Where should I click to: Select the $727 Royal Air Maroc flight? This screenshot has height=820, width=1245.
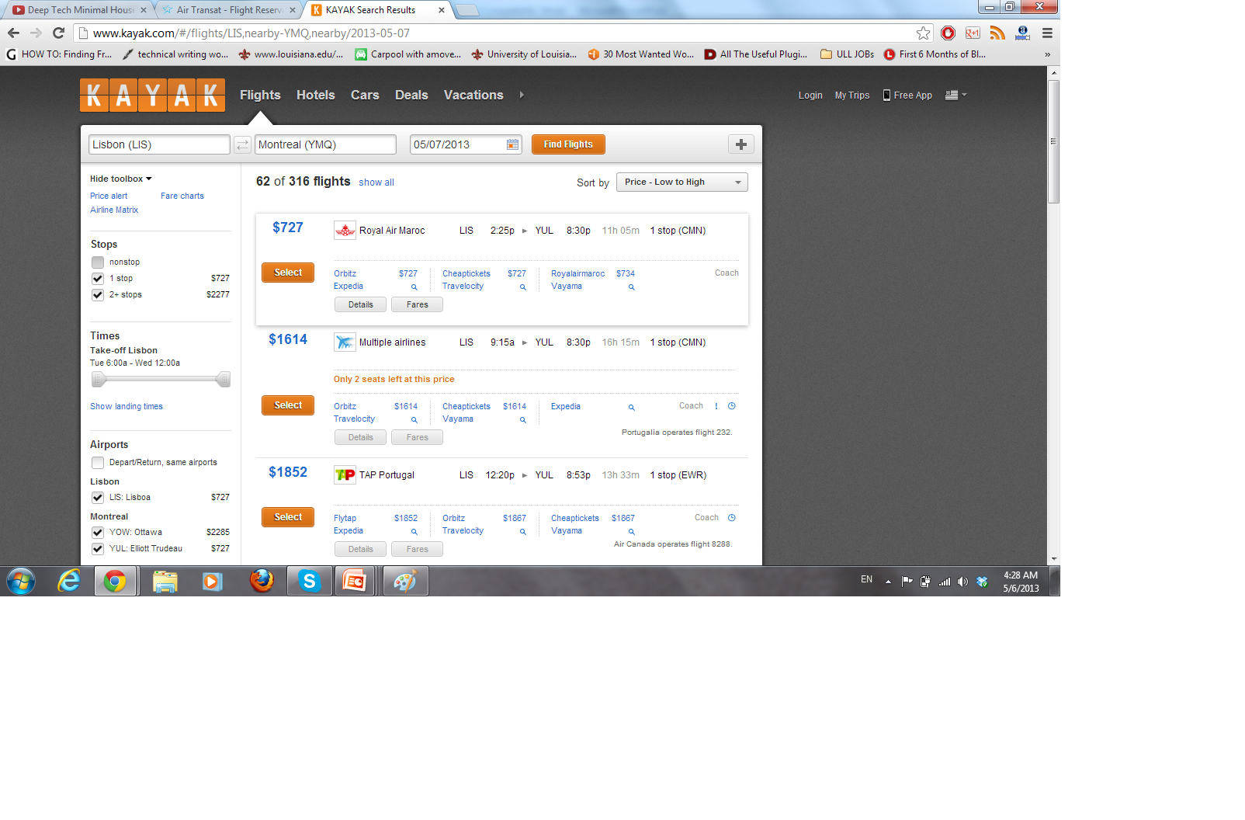(x=288, y=273)
